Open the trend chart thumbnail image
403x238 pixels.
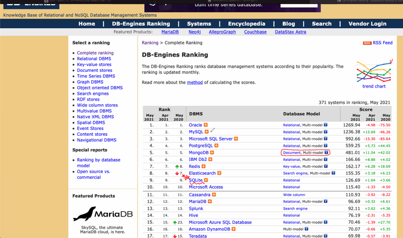pos(375,71)
